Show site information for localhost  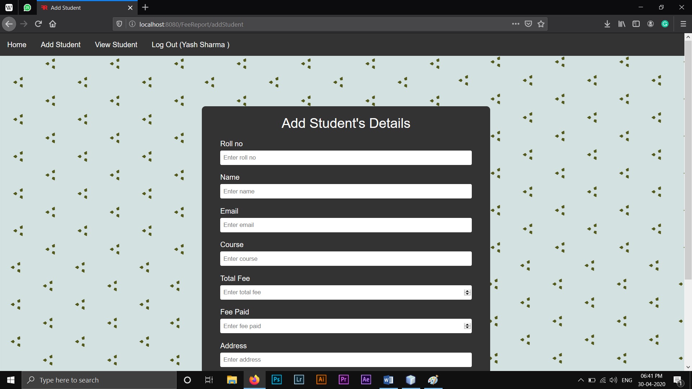pyautogui.click(x=132, y=24)
